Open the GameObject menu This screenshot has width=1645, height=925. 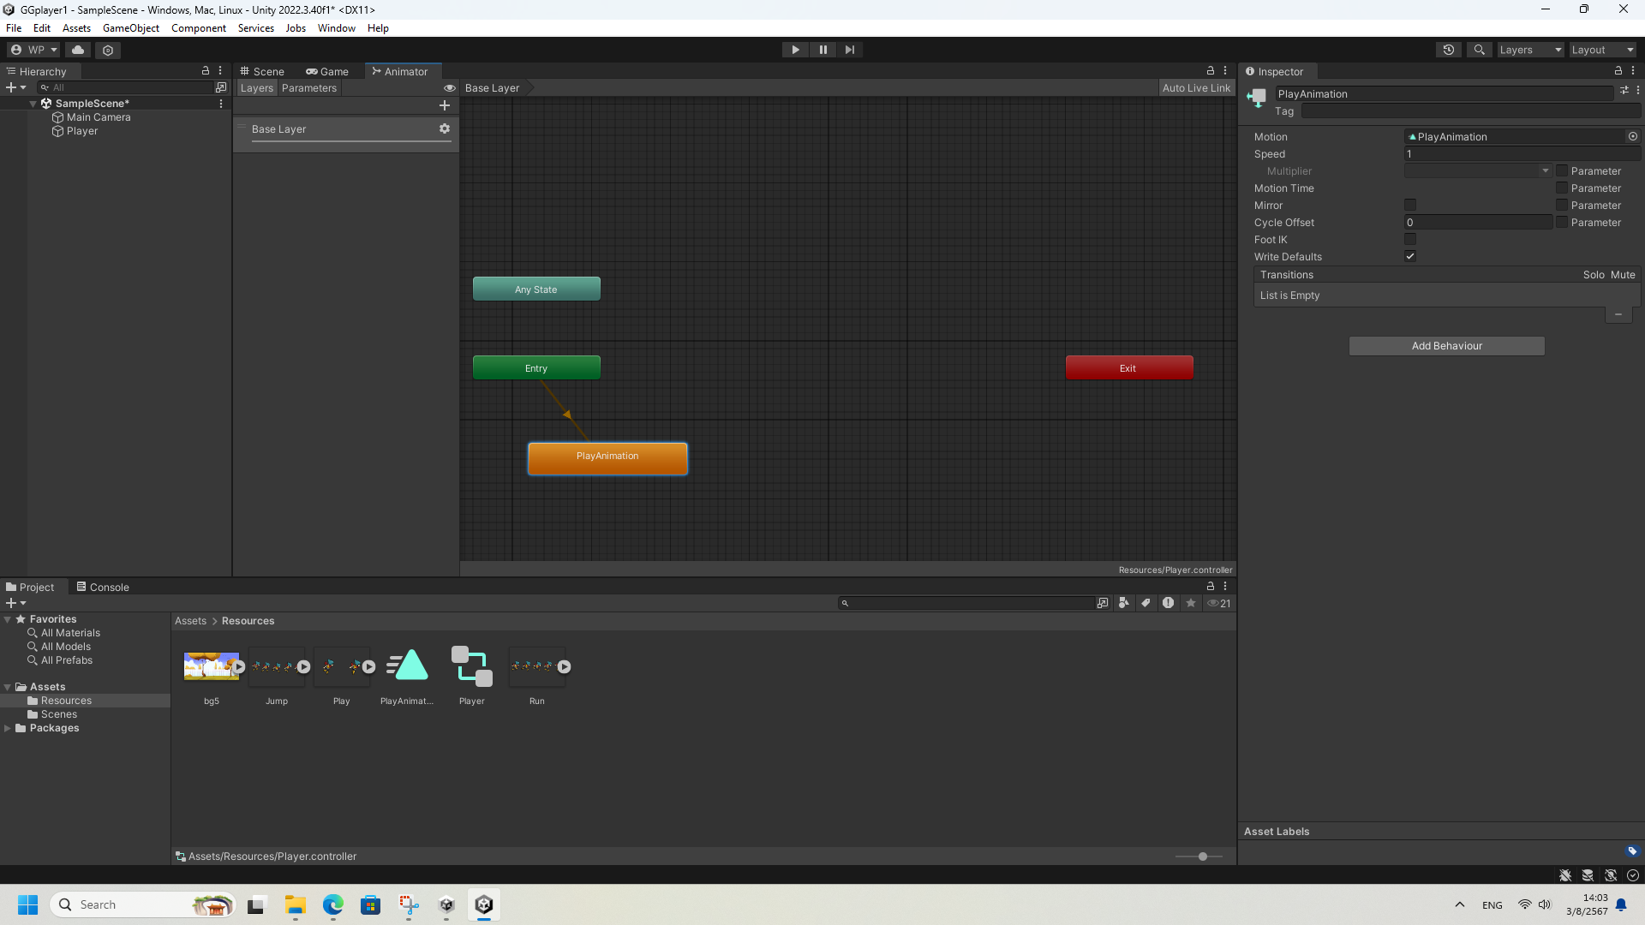130,28
